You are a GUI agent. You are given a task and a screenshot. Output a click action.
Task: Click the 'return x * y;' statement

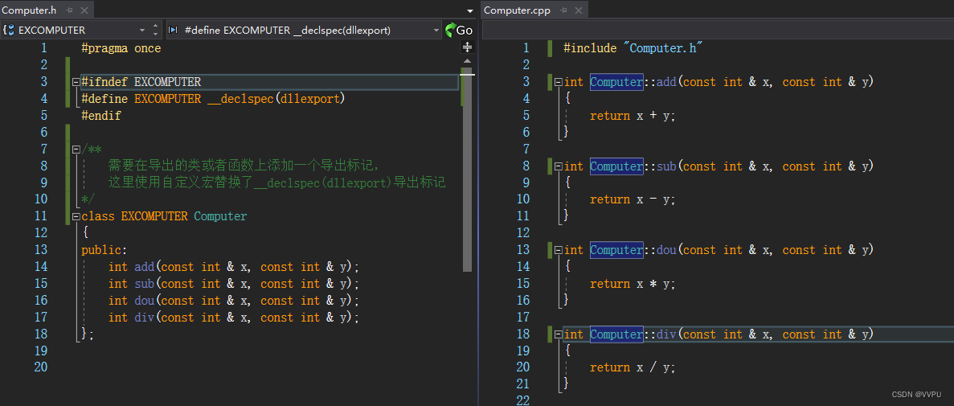coord(633,284)
